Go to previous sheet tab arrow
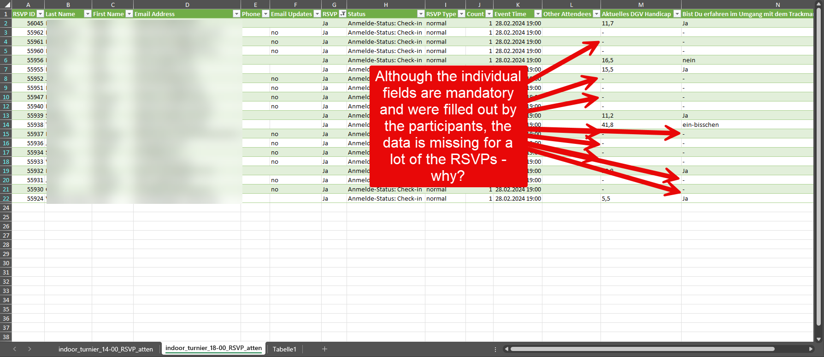The width and height of the screenshot is (824, 357). [15, 349]
